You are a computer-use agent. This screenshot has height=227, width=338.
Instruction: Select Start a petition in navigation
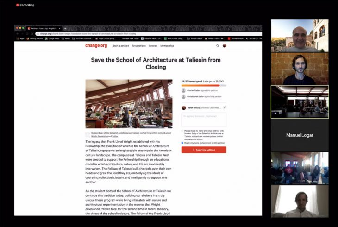coord(121,46)
